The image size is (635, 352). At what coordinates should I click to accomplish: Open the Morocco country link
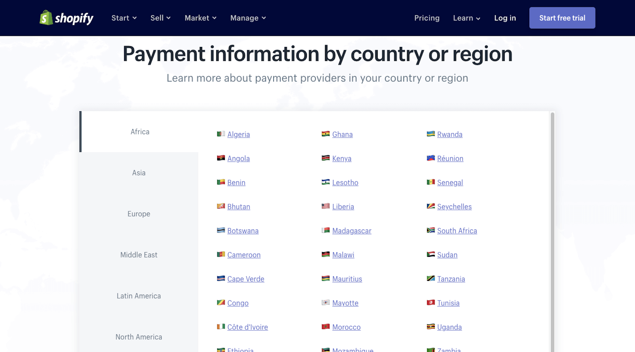coord(346,327)
